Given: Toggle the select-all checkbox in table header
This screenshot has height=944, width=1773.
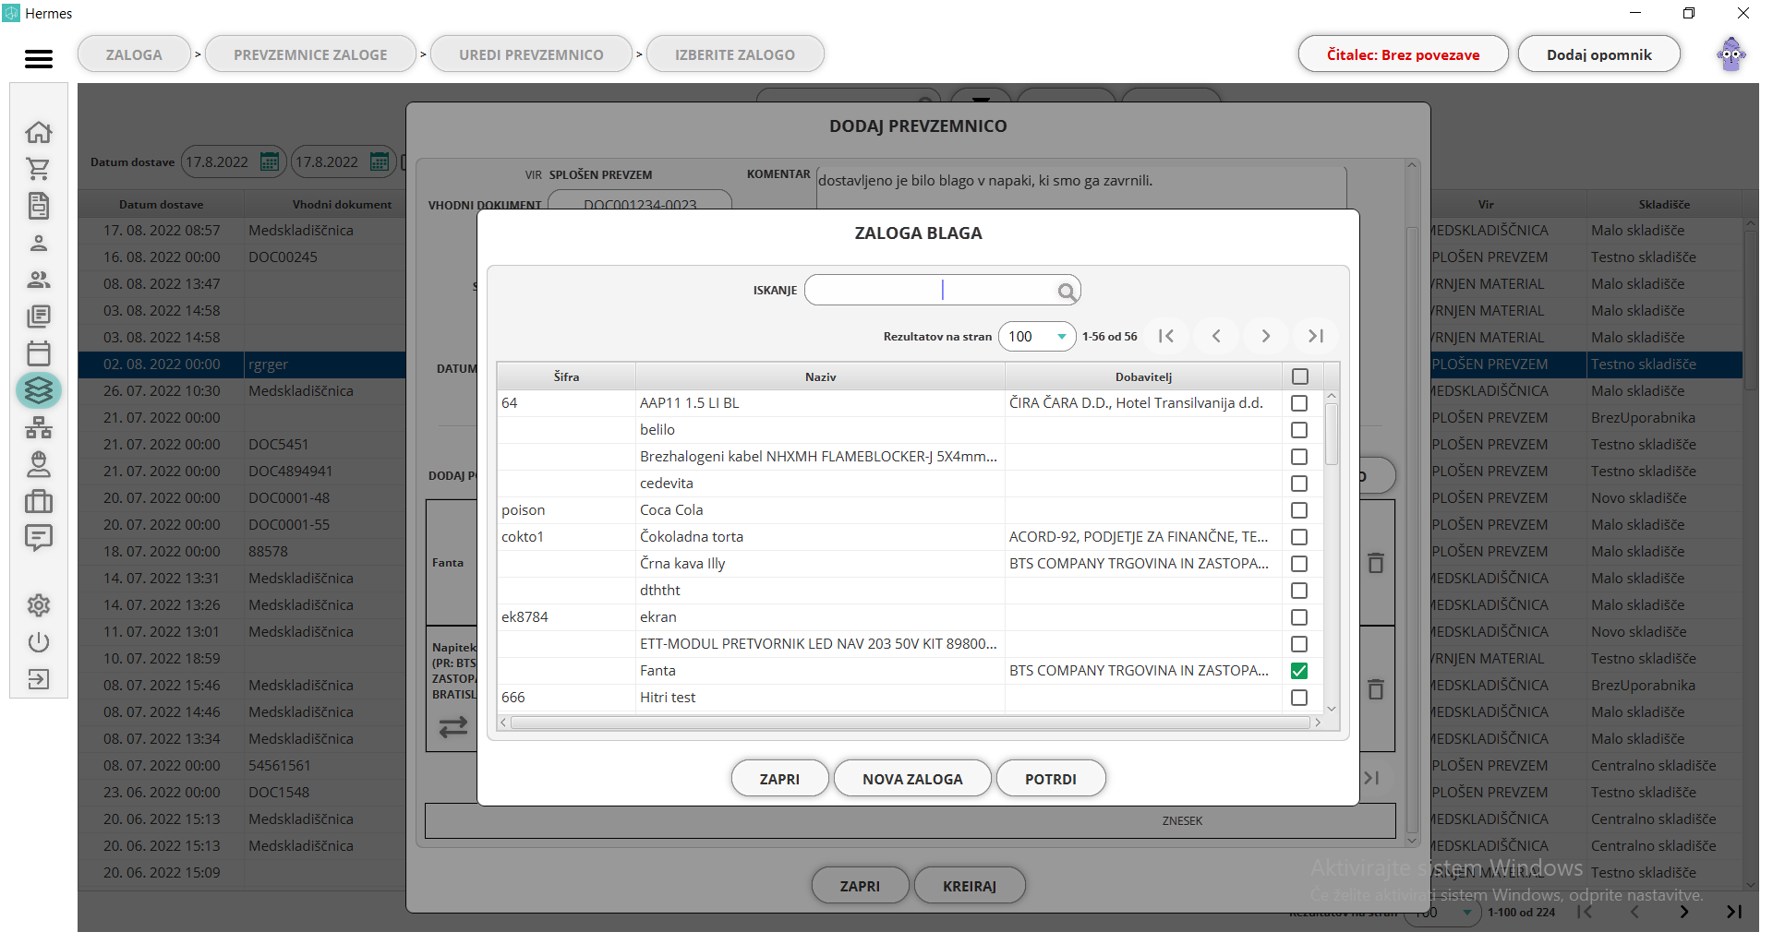Looking at the screenshot, I should (1300, 376).
